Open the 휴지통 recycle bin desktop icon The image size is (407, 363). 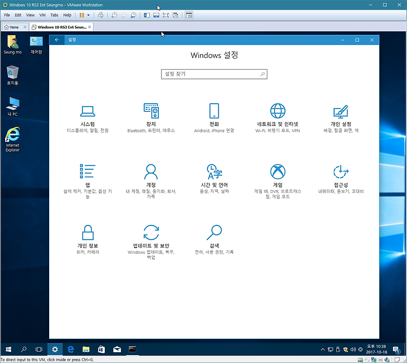pos(12,75)
